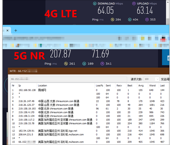Viewport: 185px width, 145px height.
Task: Click the 4G idle ping icon showing 284
Action: click(112, 20)
